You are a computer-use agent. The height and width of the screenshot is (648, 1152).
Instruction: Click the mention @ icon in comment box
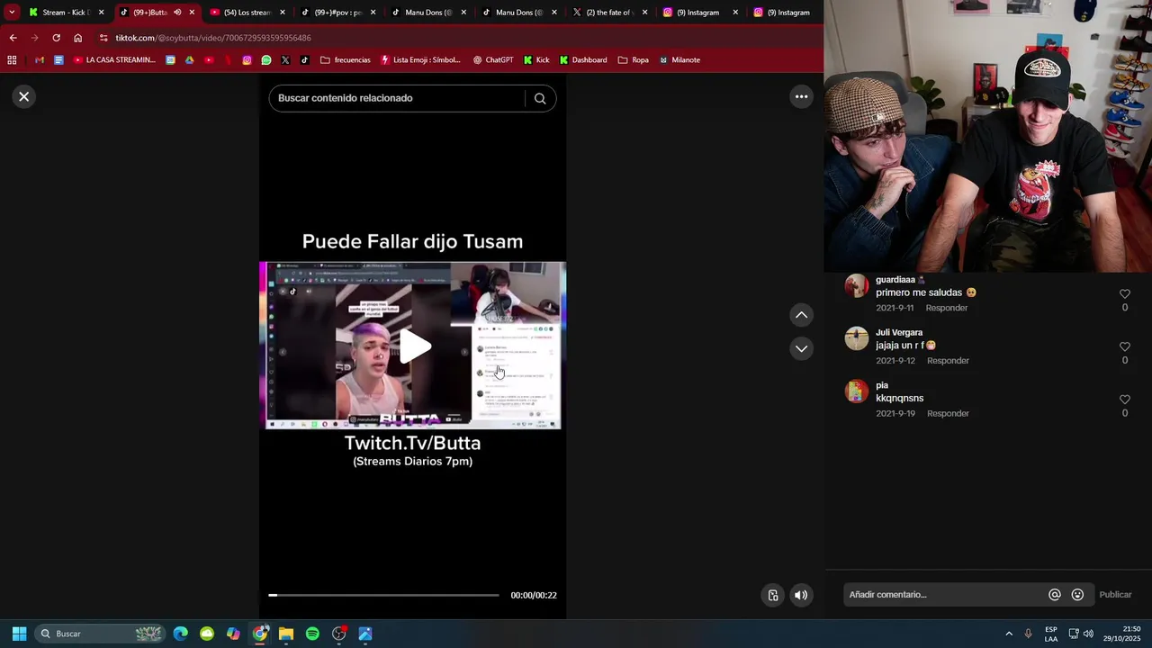click(1055, 595)
